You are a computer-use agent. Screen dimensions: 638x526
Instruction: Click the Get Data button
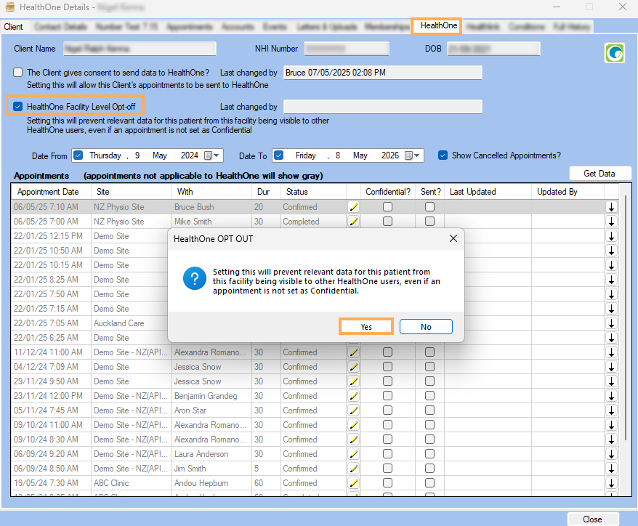[x=599, y=174]
